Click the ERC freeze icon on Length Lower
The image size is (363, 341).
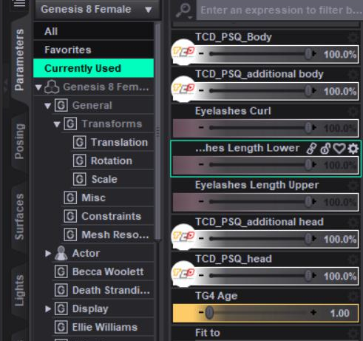click(x=325, y=149)
